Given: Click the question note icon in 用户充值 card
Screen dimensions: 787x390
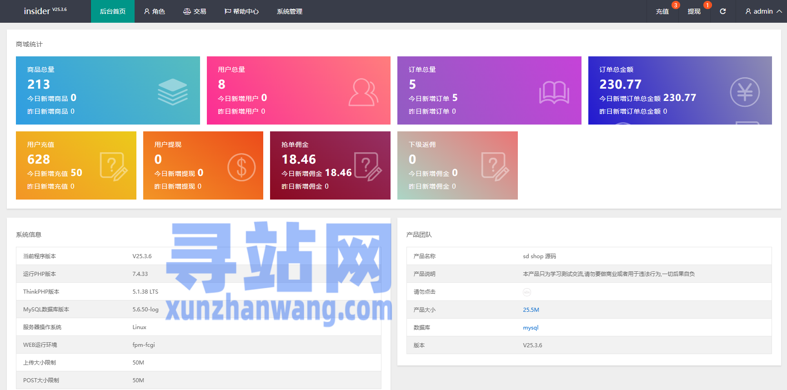Looking at the screenshot, I should coord(113,167).
